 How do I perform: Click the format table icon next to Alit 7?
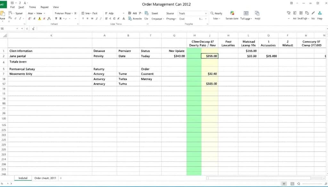tap(146, 13)
